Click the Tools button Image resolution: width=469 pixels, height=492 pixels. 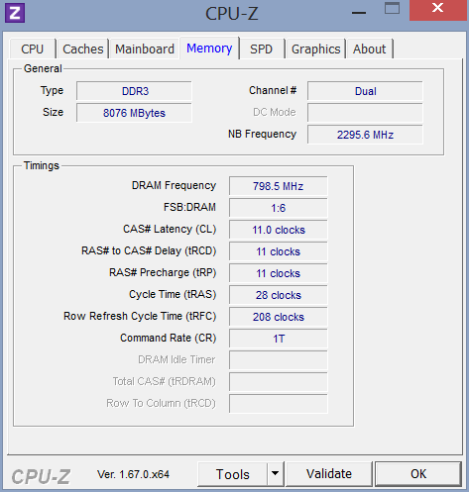click(232, 474)
